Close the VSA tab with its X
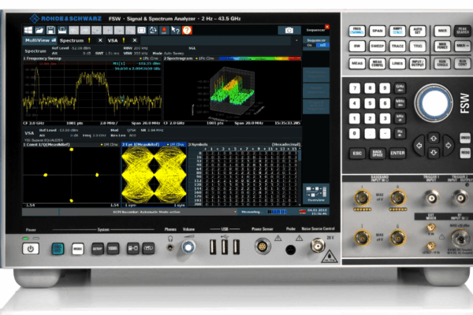Viewport: 473px width, 315px height. (135, 40)
